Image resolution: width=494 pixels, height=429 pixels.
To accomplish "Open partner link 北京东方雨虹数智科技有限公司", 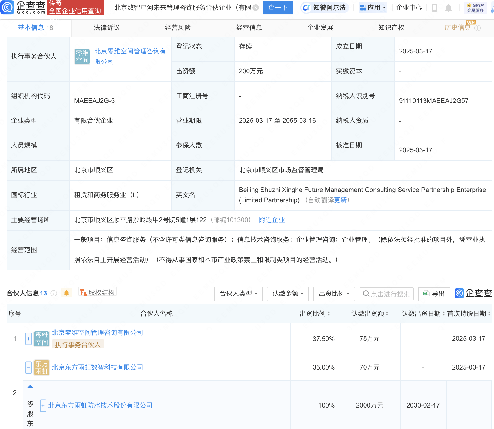I will [x=97, y=367].
